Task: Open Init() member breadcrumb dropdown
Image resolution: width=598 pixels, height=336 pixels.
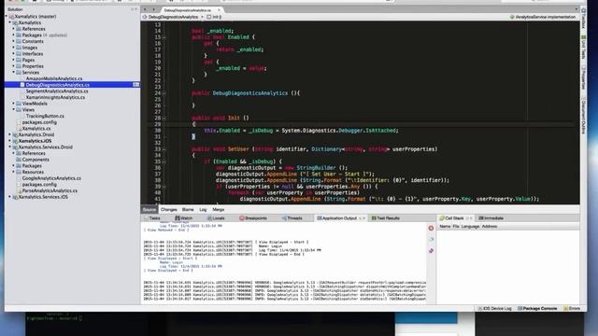Action: tap(214, 17)
